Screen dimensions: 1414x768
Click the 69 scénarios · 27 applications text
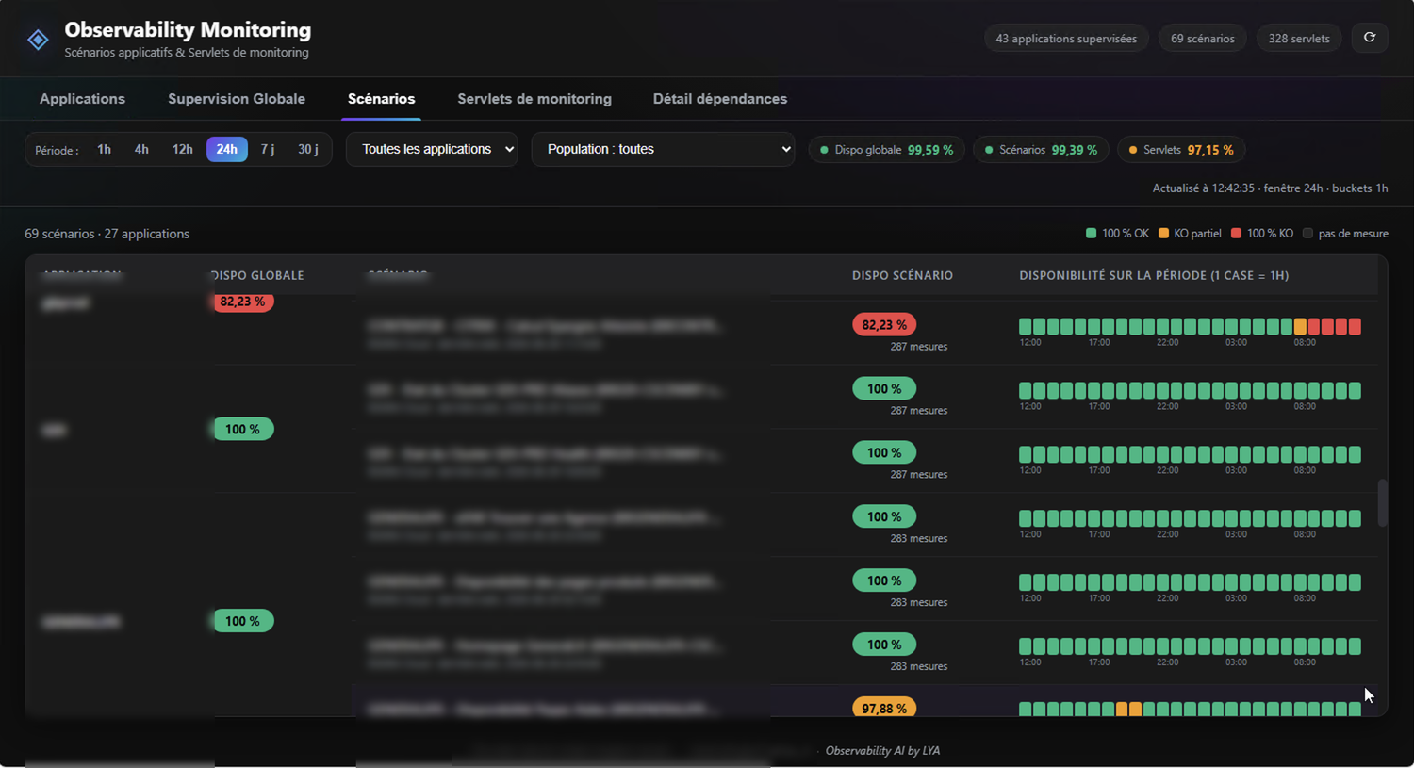click(x=107, y=234)
